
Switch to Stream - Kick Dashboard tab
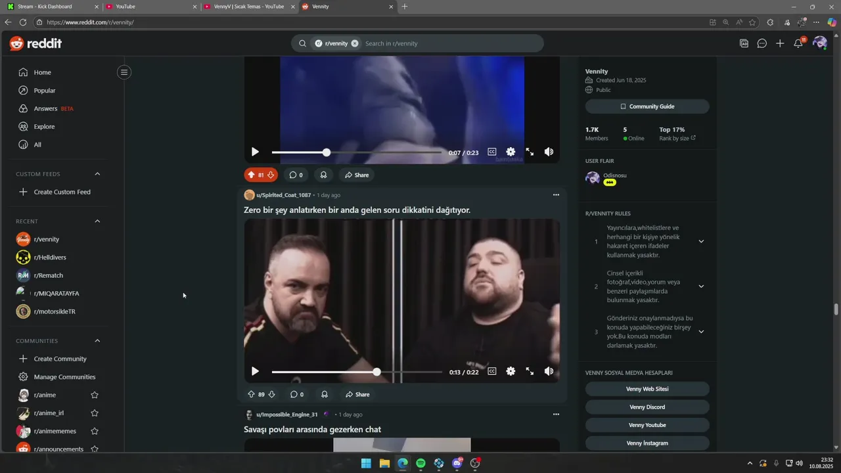click(x=52, y=7)
